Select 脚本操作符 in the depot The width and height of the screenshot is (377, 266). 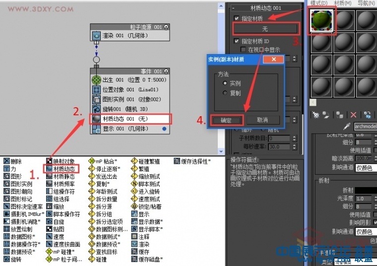click(x=63, y=214)
